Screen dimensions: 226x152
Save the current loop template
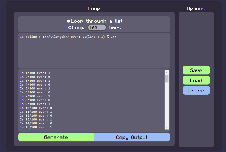pos(196,70)
